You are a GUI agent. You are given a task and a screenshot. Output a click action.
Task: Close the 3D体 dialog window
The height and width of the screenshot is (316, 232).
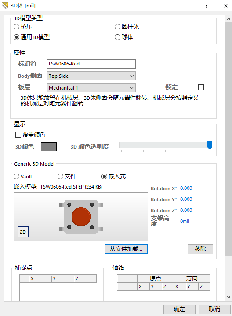click(x=226, y=6)
